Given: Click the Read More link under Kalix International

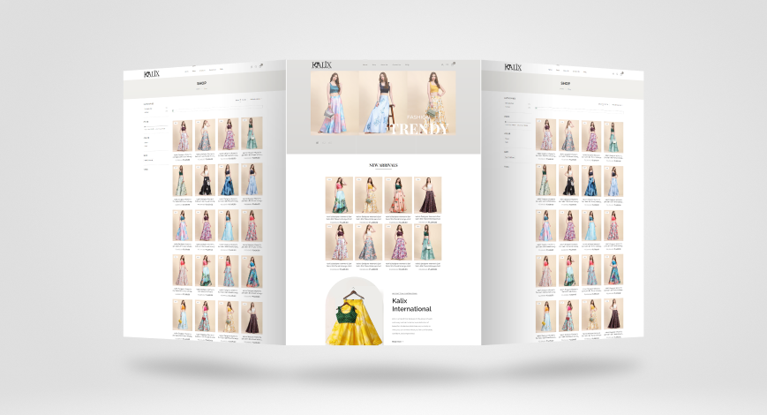Looking at the screenshot, I should pyautogui.click(x=397, y=340).
